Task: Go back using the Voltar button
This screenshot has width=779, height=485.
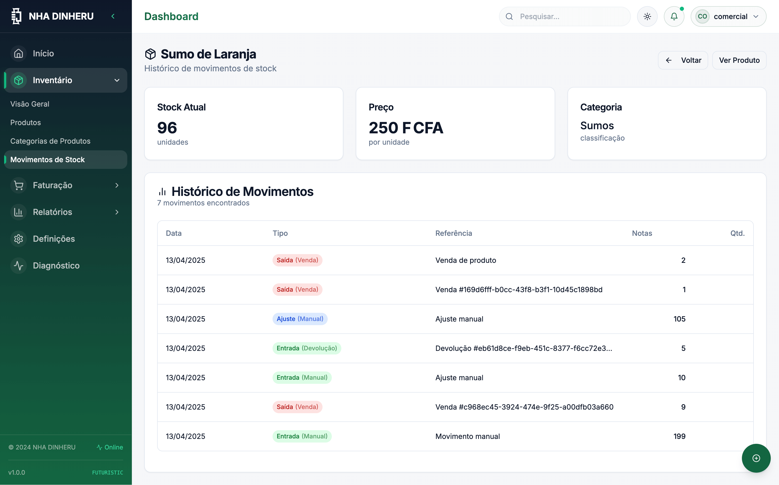Action: pyautogui.click(x=683, y=60)
